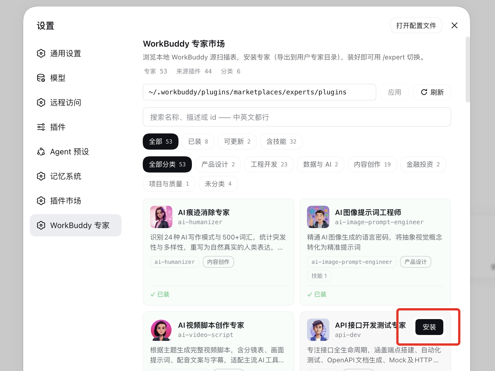Select the 全部分类 53 category chip
This screenshot has width=495, height=371.
[x=167, y=164]
